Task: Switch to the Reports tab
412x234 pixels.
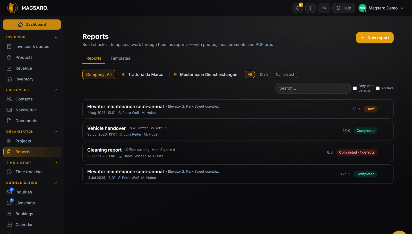Action: [94, 58]
